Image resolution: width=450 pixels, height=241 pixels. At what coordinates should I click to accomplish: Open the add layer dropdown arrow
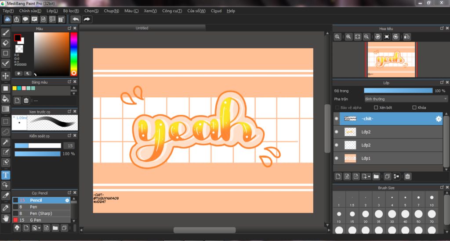coord(369,177)
